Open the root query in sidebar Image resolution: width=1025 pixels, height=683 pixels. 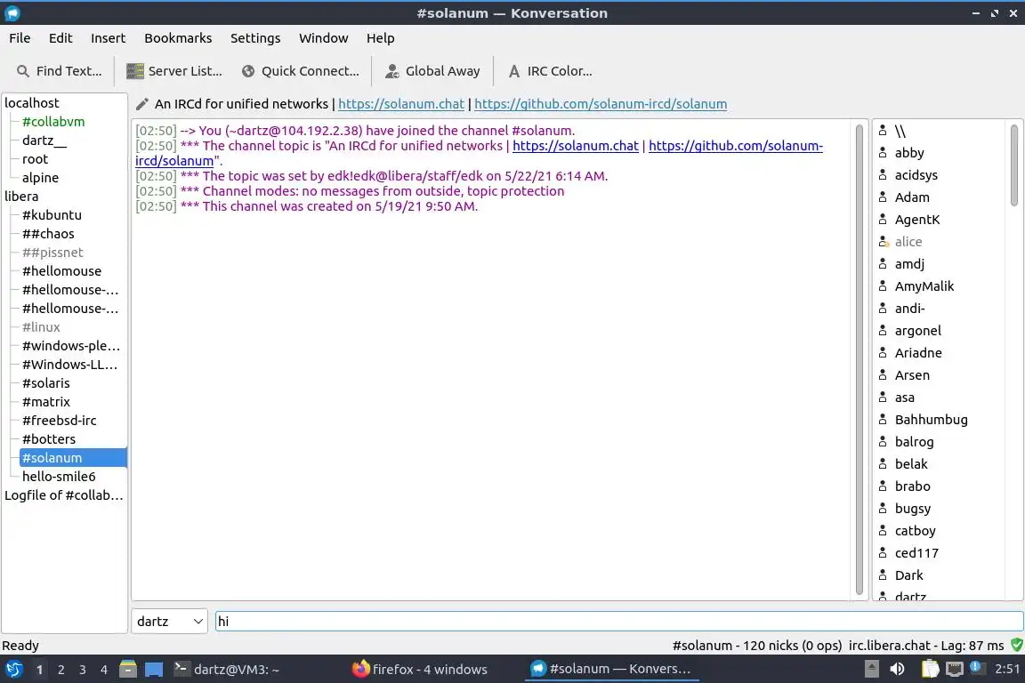pyautogui.click(x=35, y=159)
